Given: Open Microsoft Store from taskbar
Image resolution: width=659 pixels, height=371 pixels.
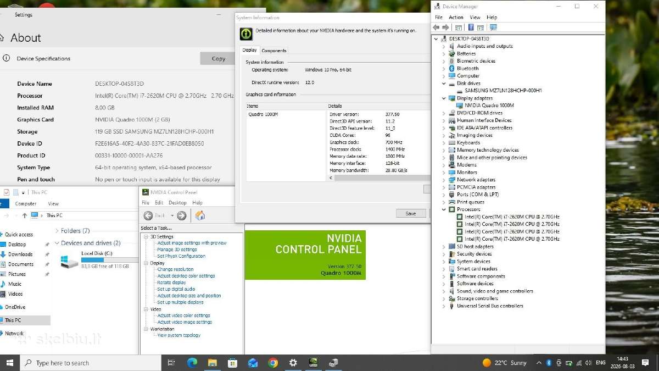Looking at the screenshot, I should coord(232,363).
